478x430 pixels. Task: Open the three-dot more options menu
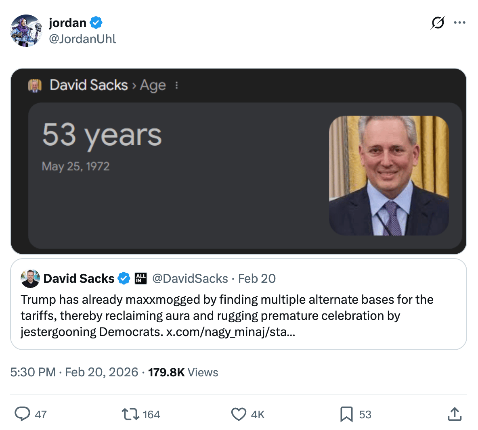click(x=459, y=23)
